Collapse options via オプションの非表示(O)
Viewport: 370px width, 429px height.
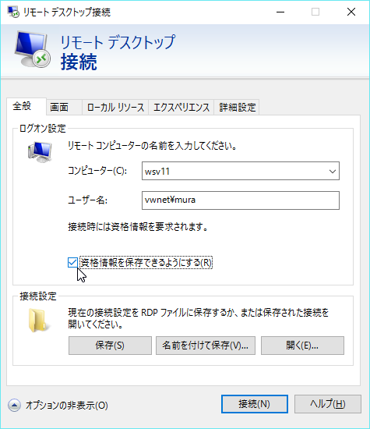(67, 405)
